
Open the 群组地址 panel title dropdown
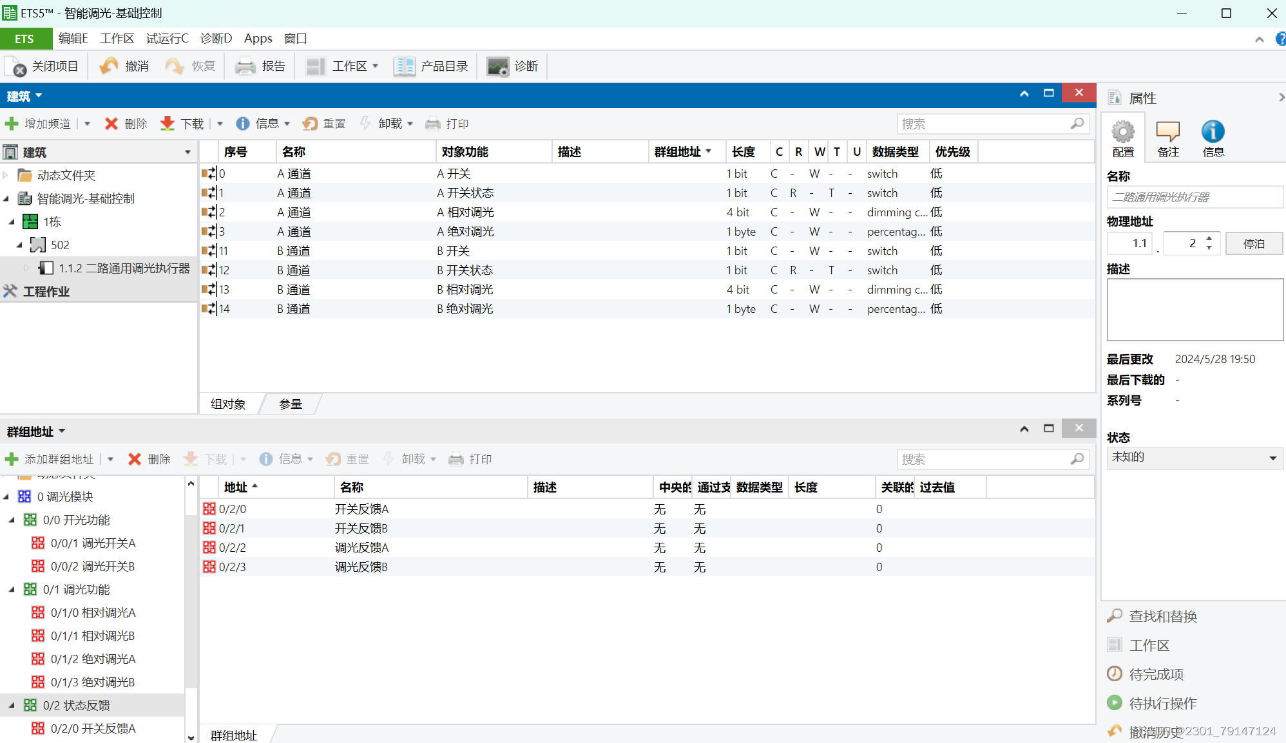[x=62, y=431]
